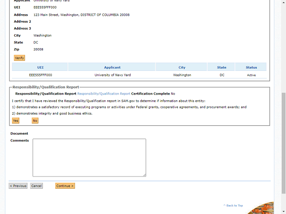Sort table by the City column header
Viewport: 286px width, 214px height.
pyautogui.click(x=182, y=67)
